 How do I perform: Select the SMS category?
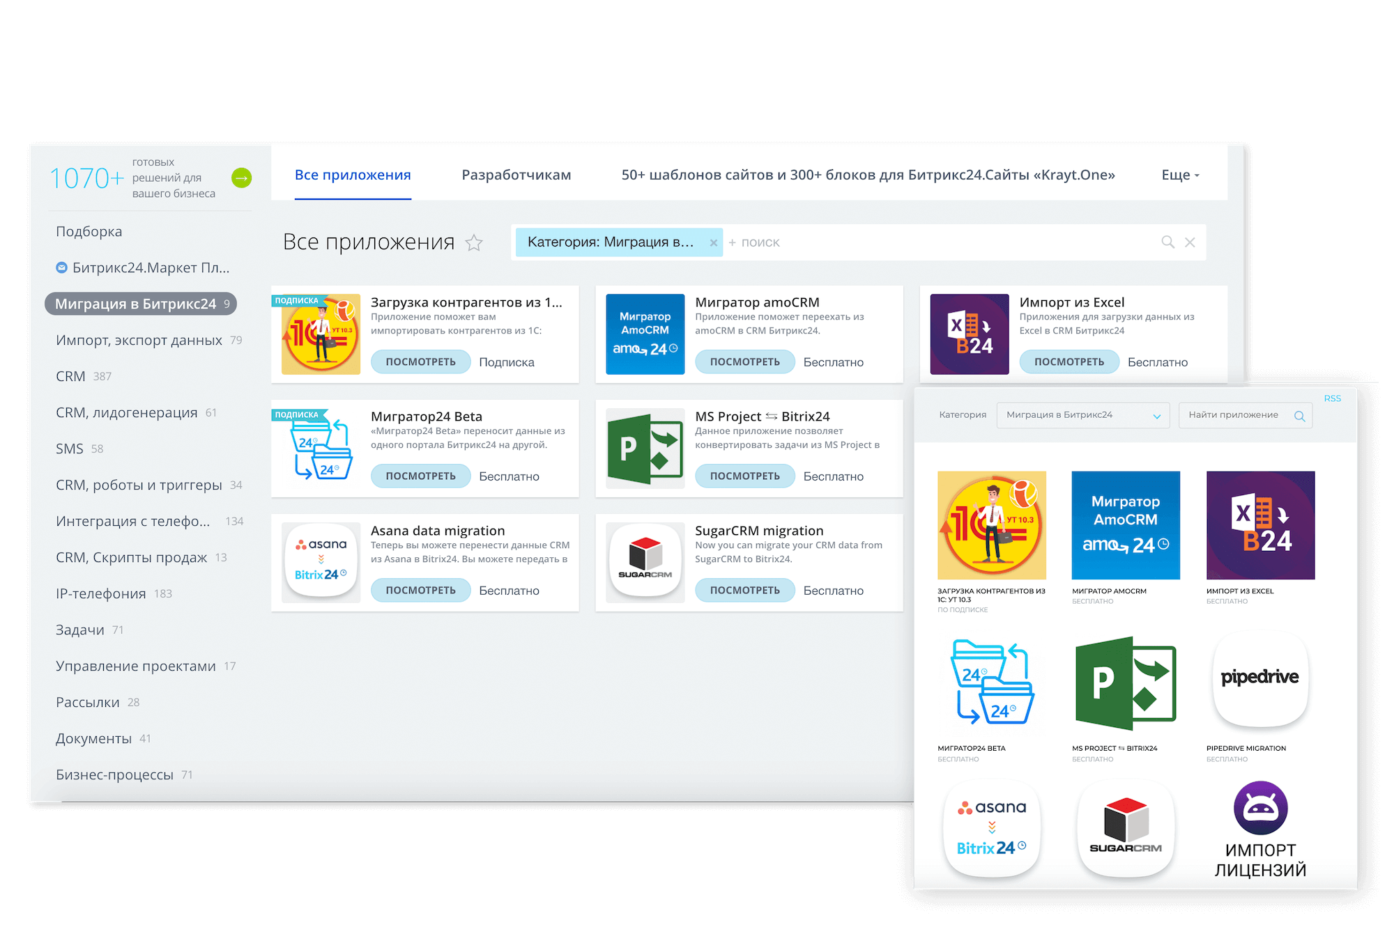pyautogui.click(x=79, y=449)
